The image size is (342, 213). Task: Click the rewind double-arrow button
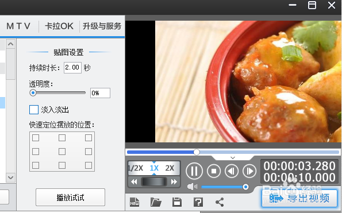(x=134, y=181)
